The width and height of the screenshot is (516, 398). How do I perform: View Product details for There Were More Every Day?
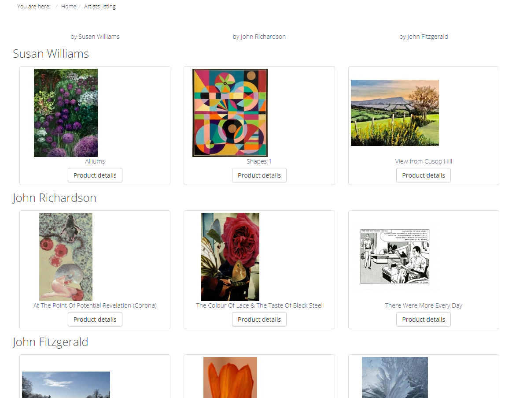pyautogui.click(x=424, y=319)
